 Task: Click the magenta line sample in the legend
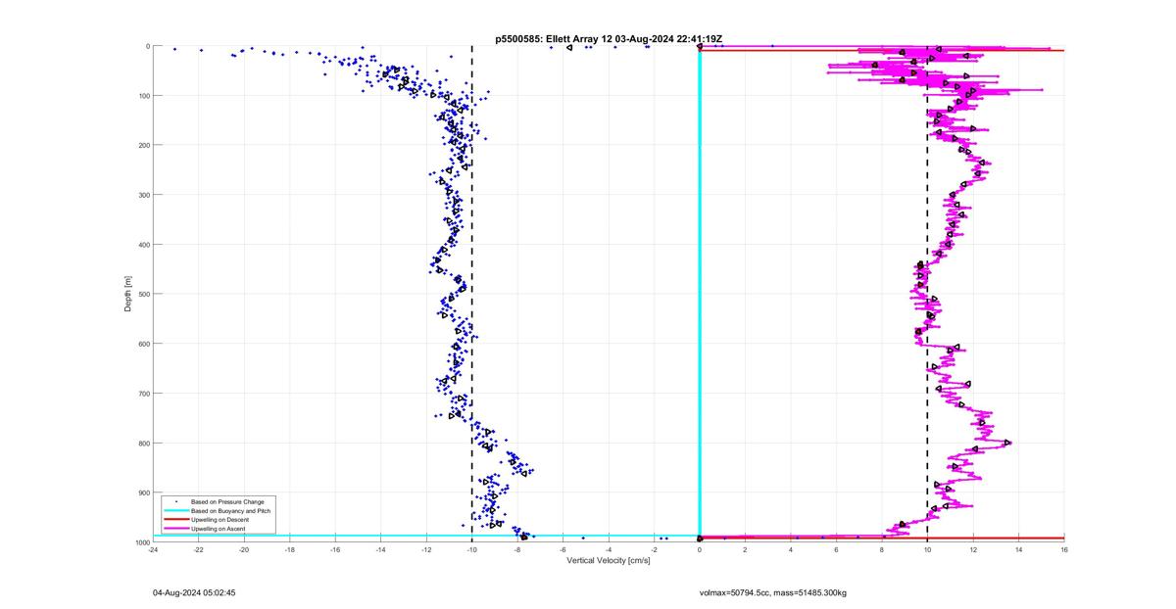[175, 529]
